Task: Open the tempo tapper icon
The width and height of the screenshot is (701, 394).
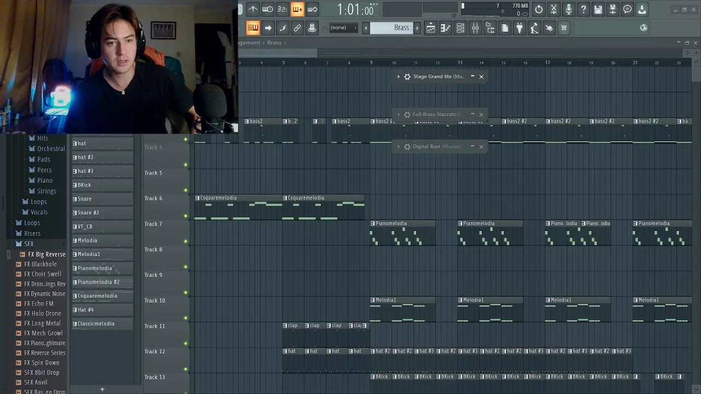Action: click(534, 28)
